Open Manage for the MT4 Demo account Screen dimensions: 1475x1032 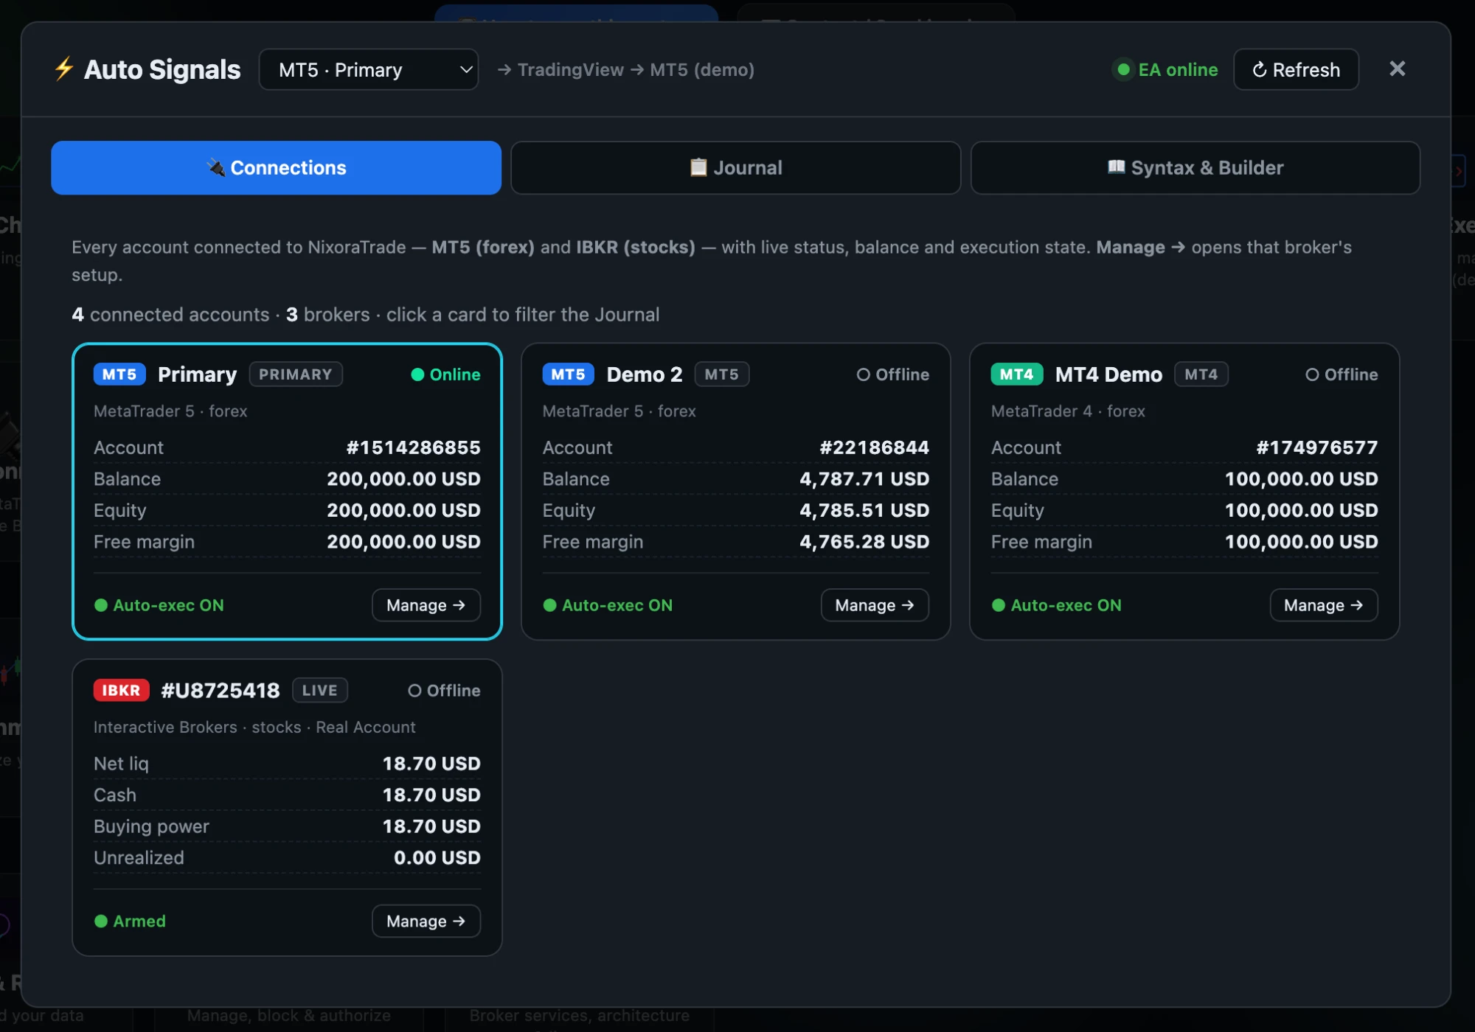click(1324, 605)
